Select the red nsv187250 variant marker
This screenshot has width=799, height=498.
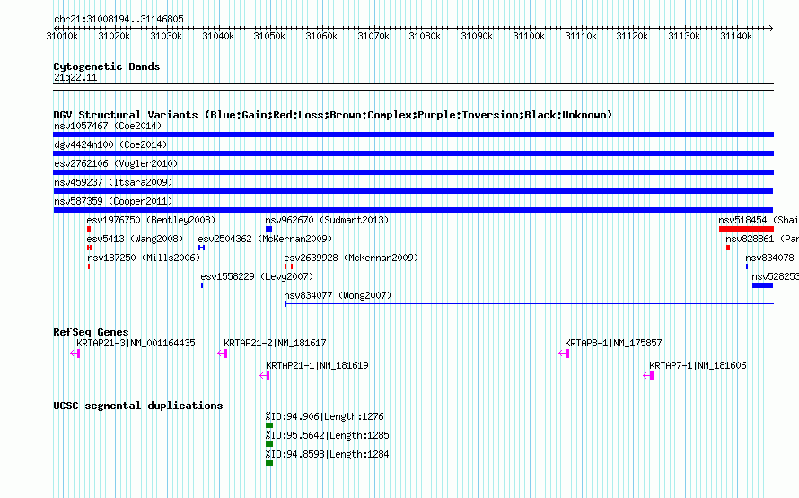pos(89,266)
